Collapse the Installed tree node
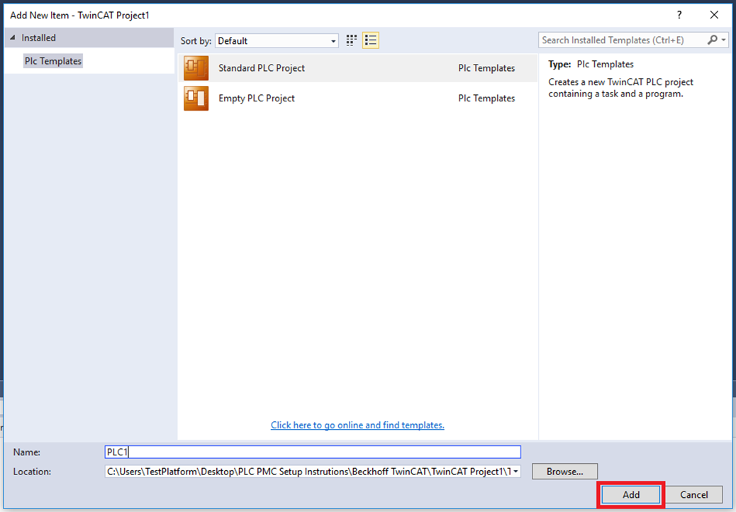Image resolution: width=736 pixels, height=512 pixels. point(12,38)
